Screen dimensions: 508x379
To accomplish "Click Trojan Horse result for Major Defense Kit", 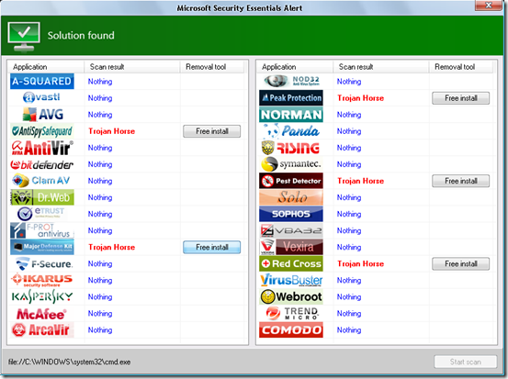I will click(x=112, y=247).
